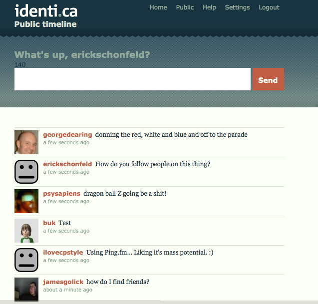Open jamesgolick's 'about a minute ago' timestamp
This screenshot has width=318, height=304.
point(67,290)
